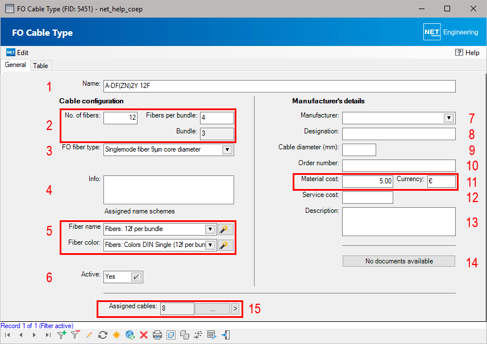Click the arrow with dotted nodes icon
The width and height of the screenshot is (487, 344).
tap(198, 335)
